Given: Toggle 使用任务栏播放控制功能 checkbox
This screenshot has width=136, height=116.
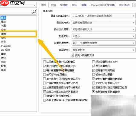Looking at the screenshot, I should 93,79.
